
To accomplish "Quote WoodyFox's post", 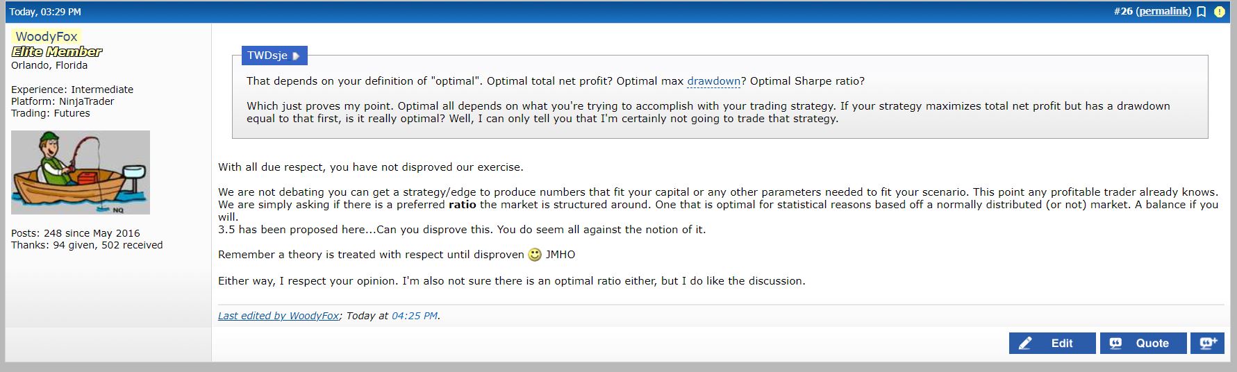I will pos(1143,343).
